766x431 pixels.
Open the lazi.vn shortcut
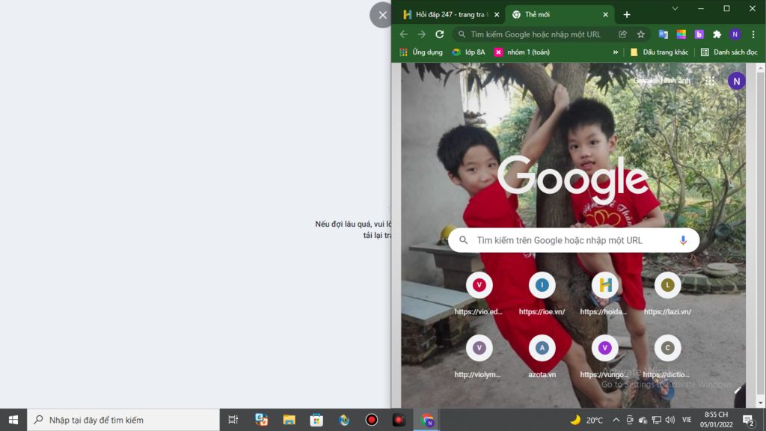coord(667,295)
